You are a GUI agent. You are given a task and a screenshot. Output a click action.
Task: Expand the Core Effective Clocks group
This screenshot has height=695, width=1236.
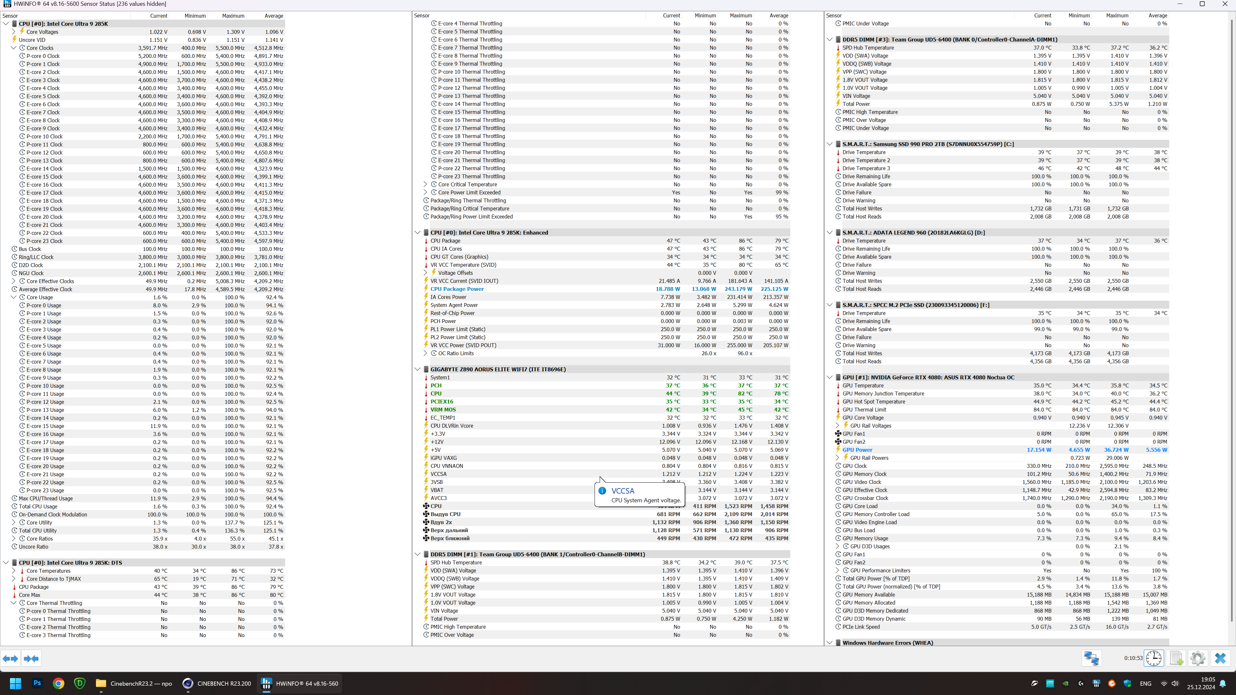(x=14, y=282)
